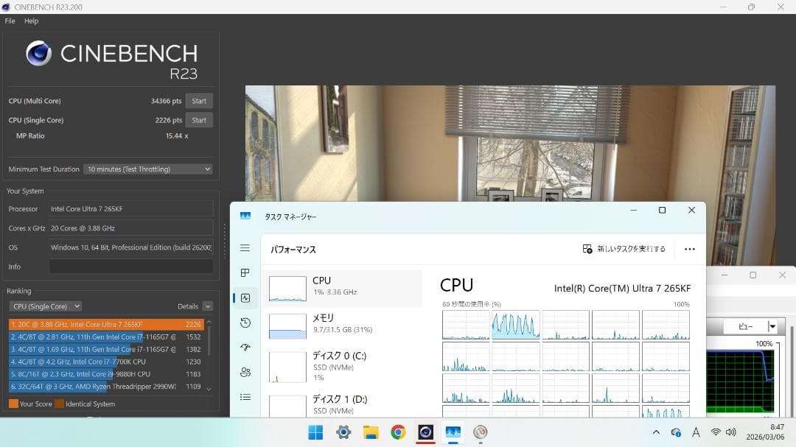Viewport: 796px width, 447px height.
Task: Click the Cinebench icon on the taskbar
Action: coord(425,433)
